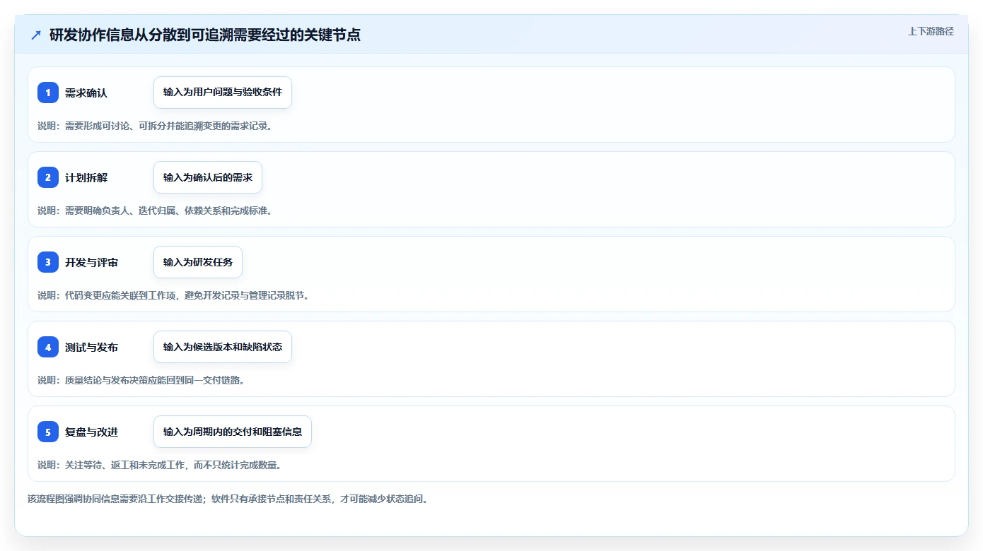Viewport: 983px width, 551px height.
Task: Click the 复盘与改进 step title
Action: (92, 432)
